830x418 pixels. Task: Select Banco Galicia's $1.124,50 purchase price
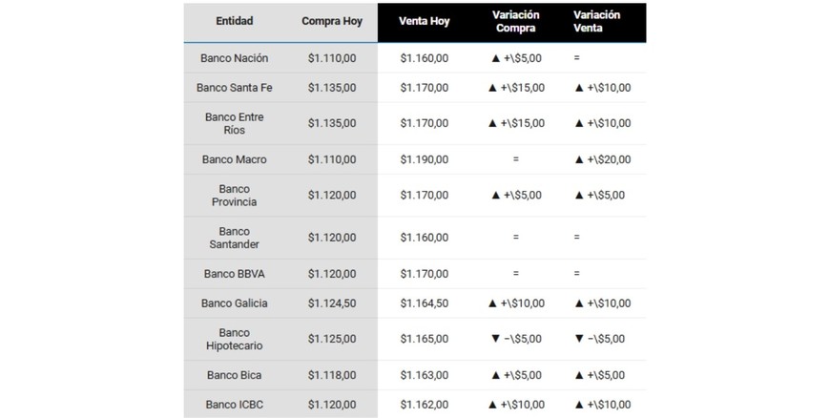tap(332, 303)
